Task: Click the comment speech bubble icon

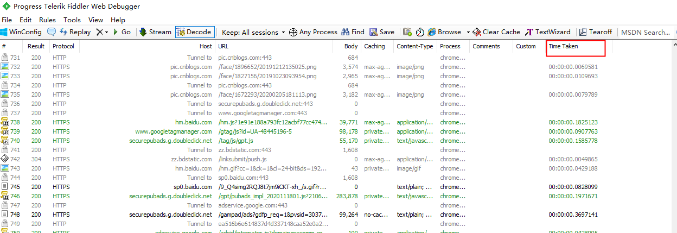Action: 52,32
